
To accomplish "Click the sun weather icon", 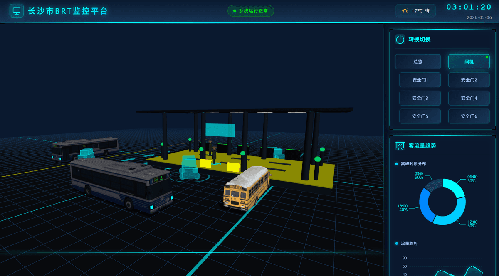I will point(405,11).
